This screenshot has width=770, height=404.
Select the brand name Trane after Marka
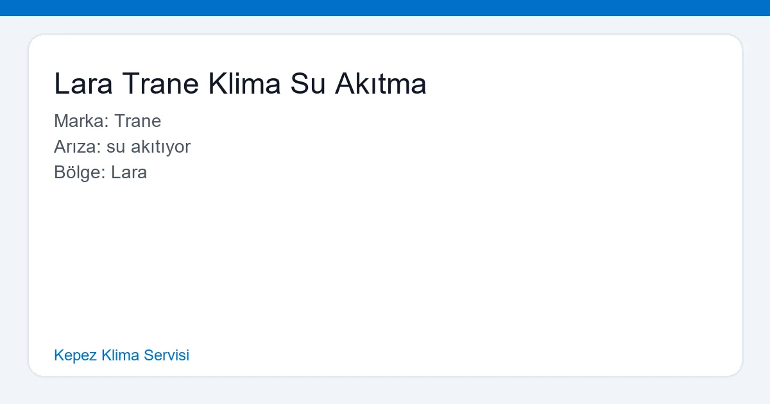click(x=138, y=121)
